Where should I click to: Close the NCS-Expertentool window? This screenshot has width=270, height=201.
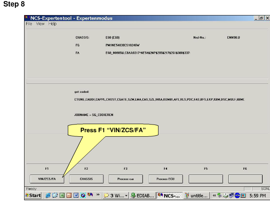pos(267,18)
